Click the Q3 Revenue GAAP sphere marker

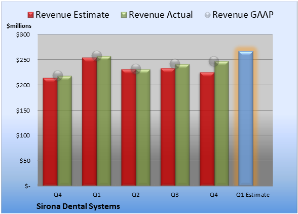click(x=175, y=64)
